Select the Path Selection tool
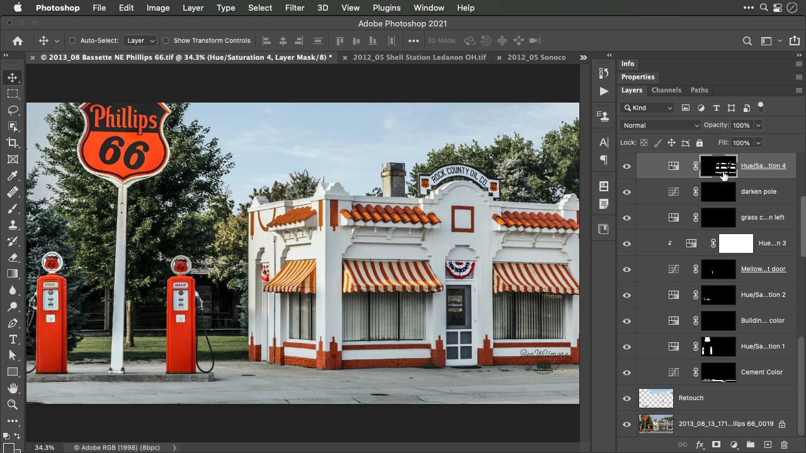Viewport: 806px width, 453px height. [13, 355]
